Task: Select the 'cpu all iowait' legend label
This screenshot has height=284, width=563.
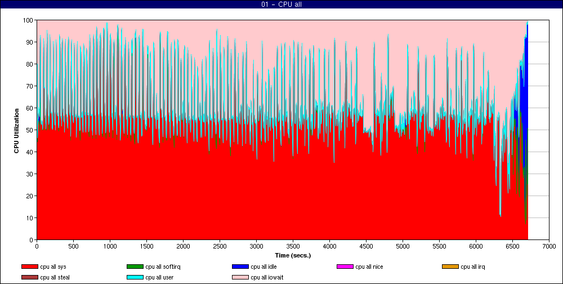Action: coord(267,278)
